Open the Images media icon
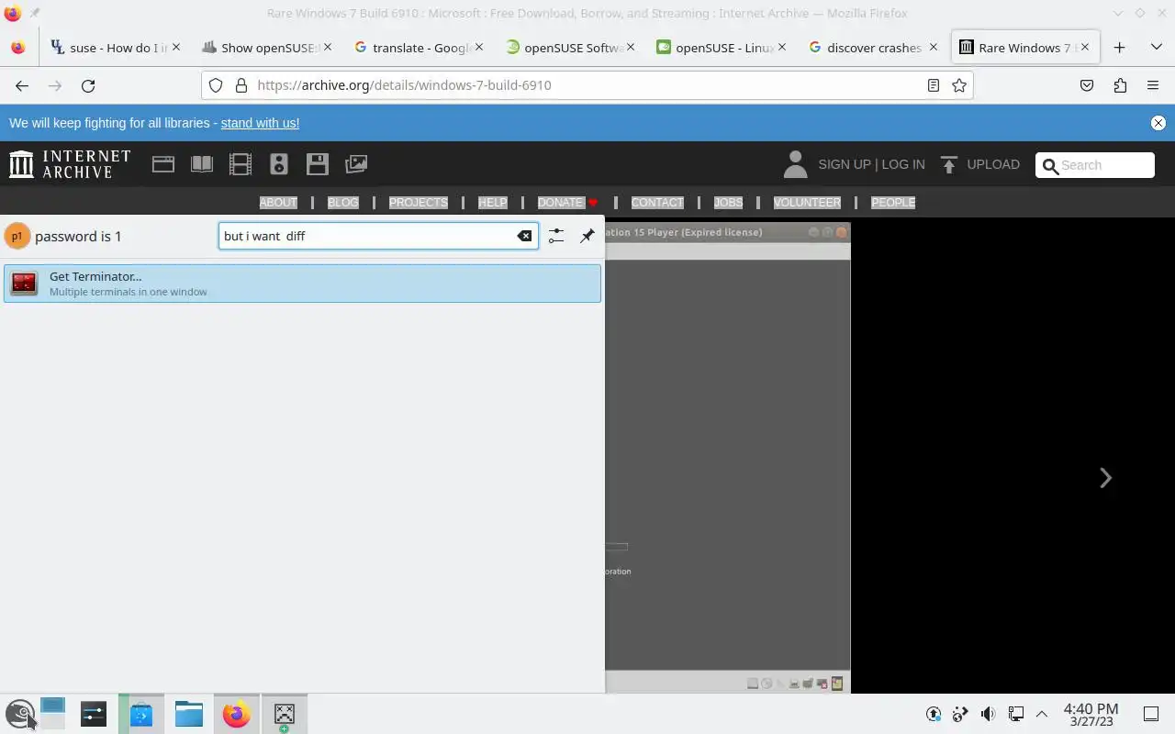1175x734 pixels. [x=356, y=164]
